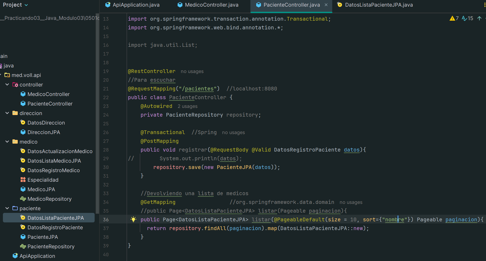Open PacienteRepository interface file
This screenshot has width=486, height=261.
[x=51, y=246]
